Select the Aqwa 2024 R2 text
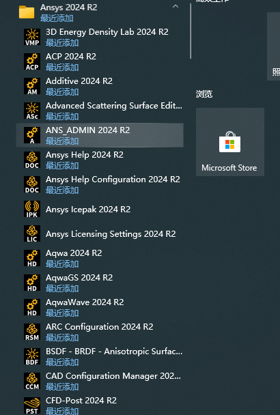This screenshot has height=415, width=280. point(74,253)
